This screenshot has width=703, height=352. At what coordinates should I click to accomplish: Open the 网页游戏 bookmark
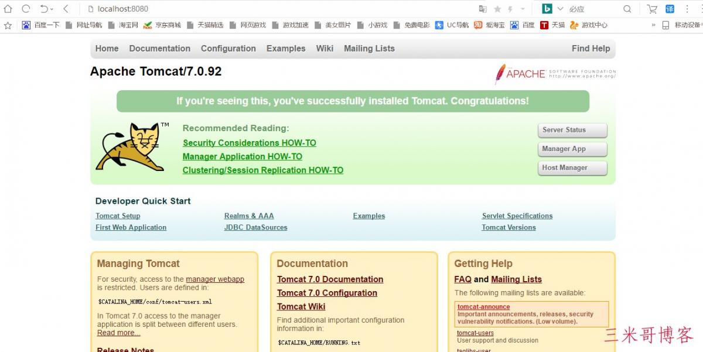[x=248, y=25]
